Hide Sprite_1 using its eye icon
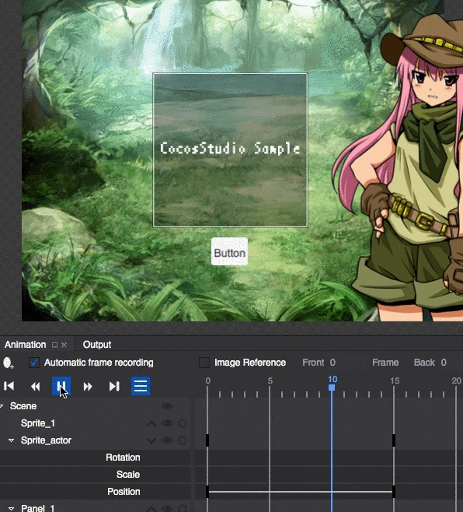The image size is (463, 512). coord(167,423)
